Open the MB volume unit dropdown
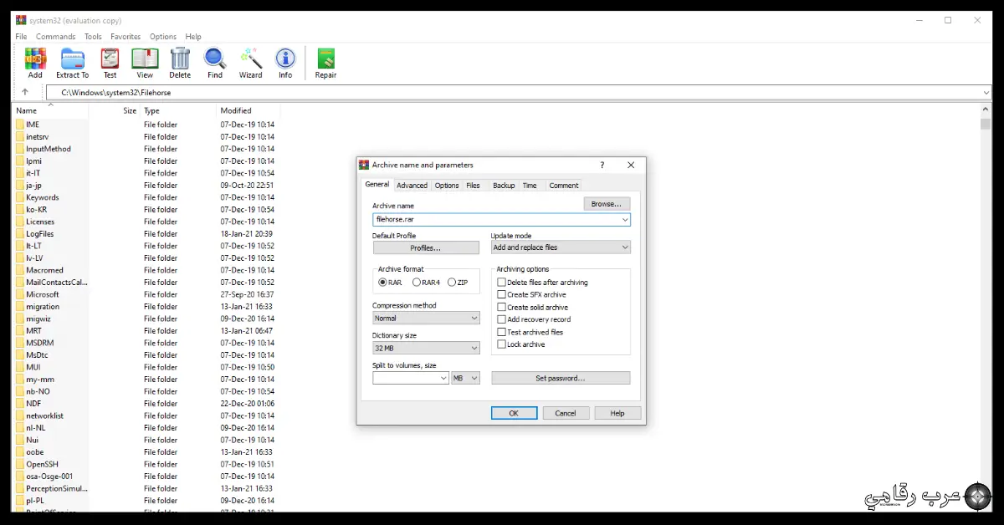1004x525 pixels. coord(466,378)
